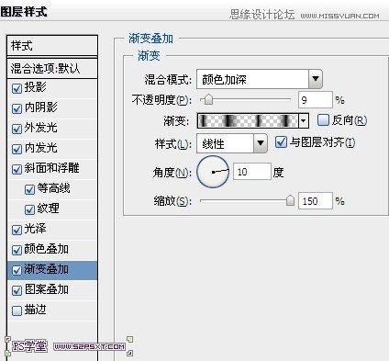Image resolution: width=389 pixels, height=361 pixels.
Task: Uncheck 与图层对齐 align with layer
Action: 281,142
